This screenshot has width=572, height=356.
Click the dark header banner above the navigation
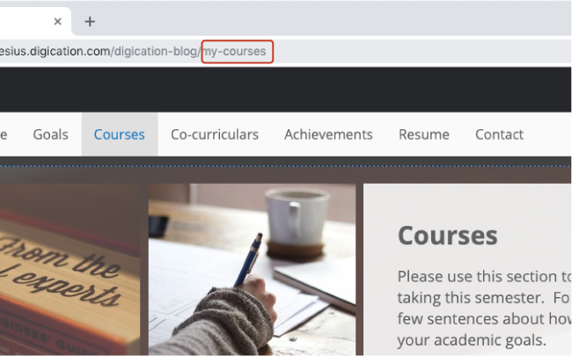pyautogui.click(x=286, y=90)
